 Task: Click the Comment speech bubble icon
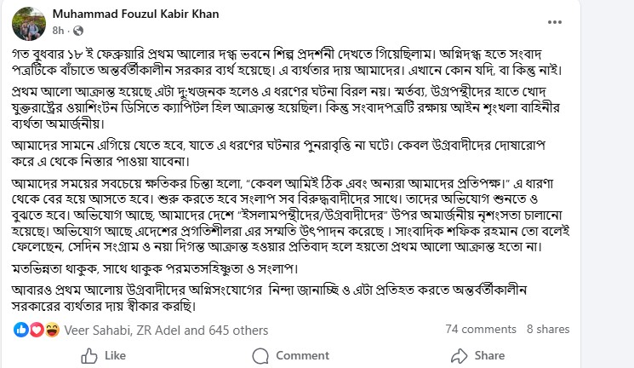[x=256, y=355]
